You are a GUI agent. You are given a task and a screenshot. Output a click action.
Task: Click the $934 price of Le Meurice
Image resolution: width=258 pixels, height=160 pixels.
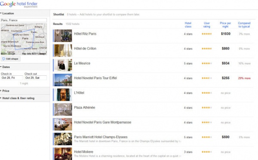[226, 63]
